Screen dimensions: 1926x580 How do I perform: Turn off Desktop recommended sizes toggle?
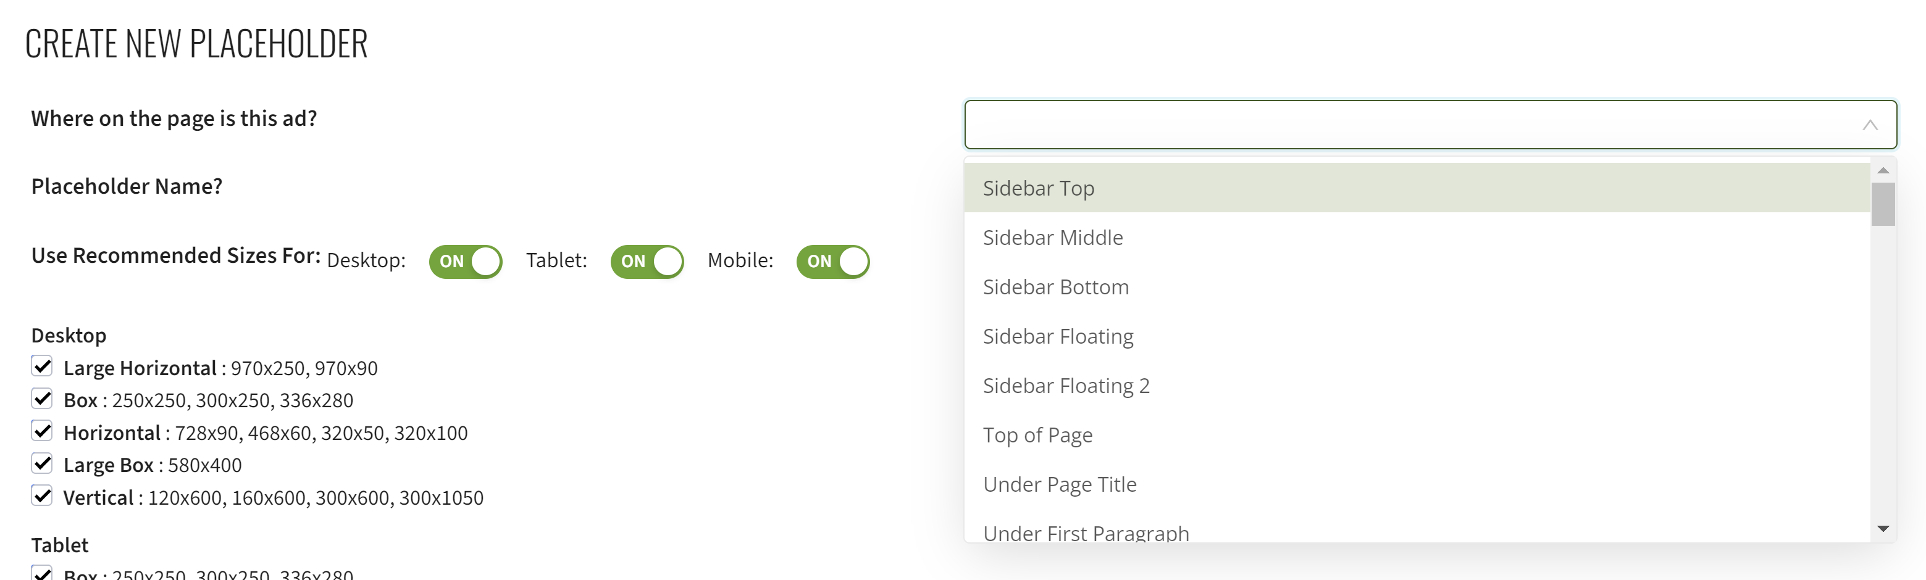click(x=465, y=262)
